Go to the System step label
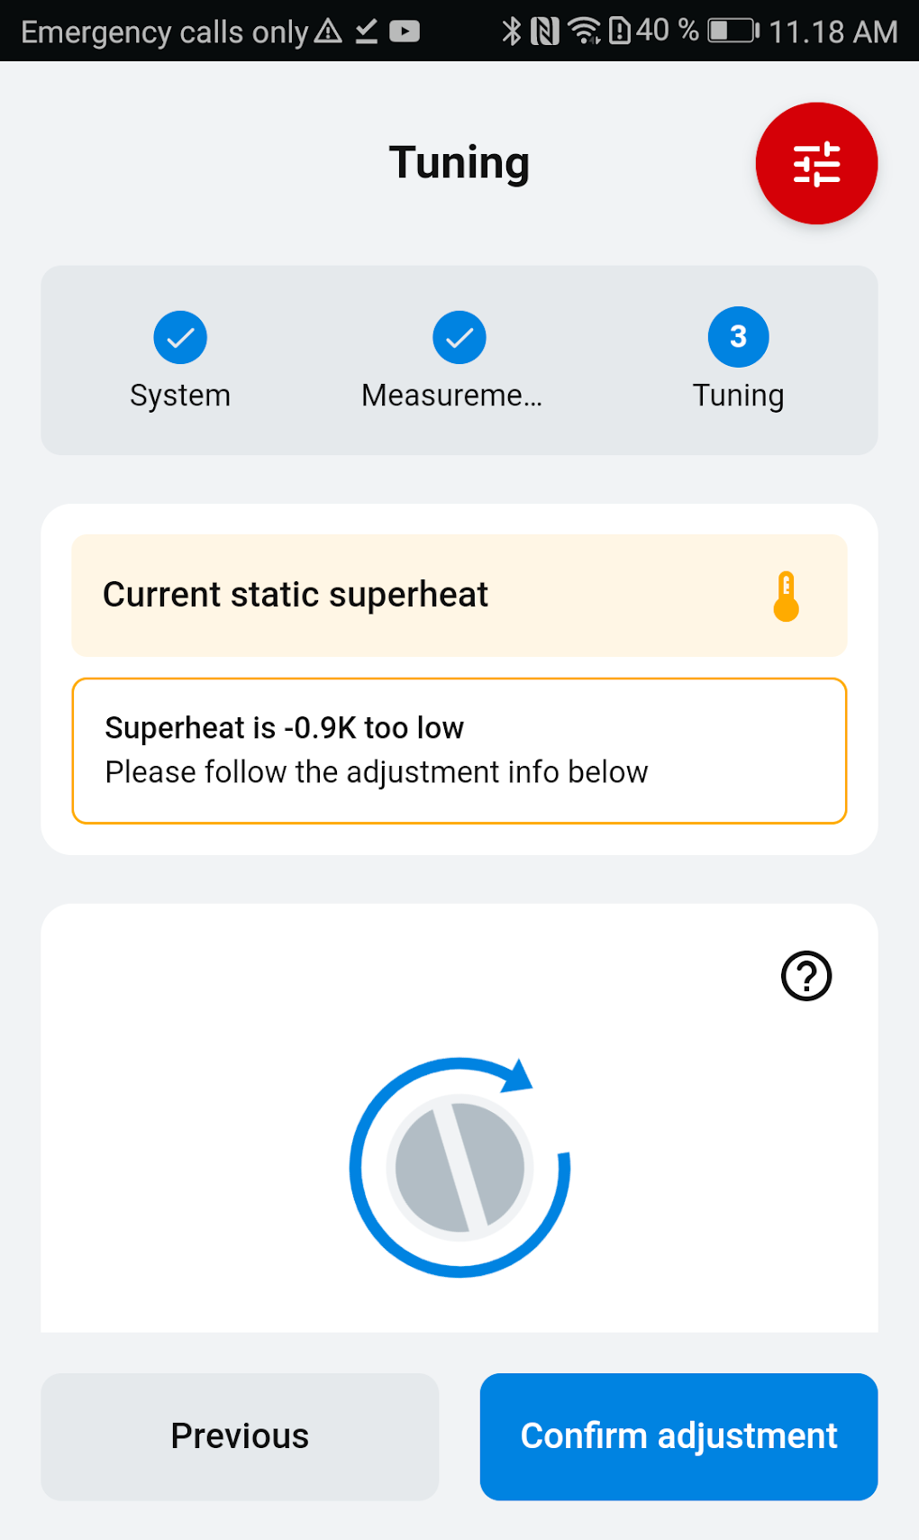Screen dimensions: 919x1540 (x=180, y=396)
